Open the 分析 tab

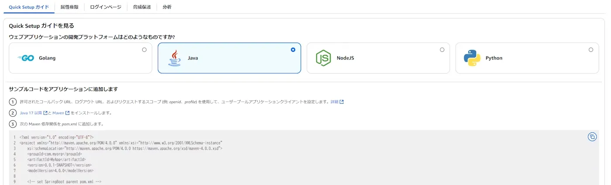pyautogui.click(x=167, y=7)
